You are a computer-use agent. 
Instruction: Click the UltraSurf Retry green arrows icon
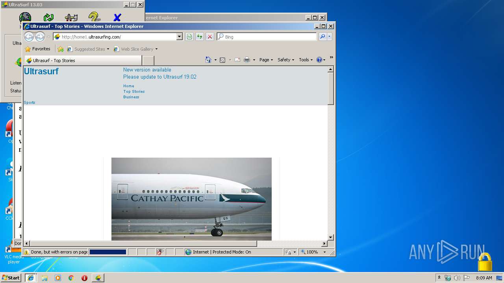pyautogui.click(x=48, y=17)
